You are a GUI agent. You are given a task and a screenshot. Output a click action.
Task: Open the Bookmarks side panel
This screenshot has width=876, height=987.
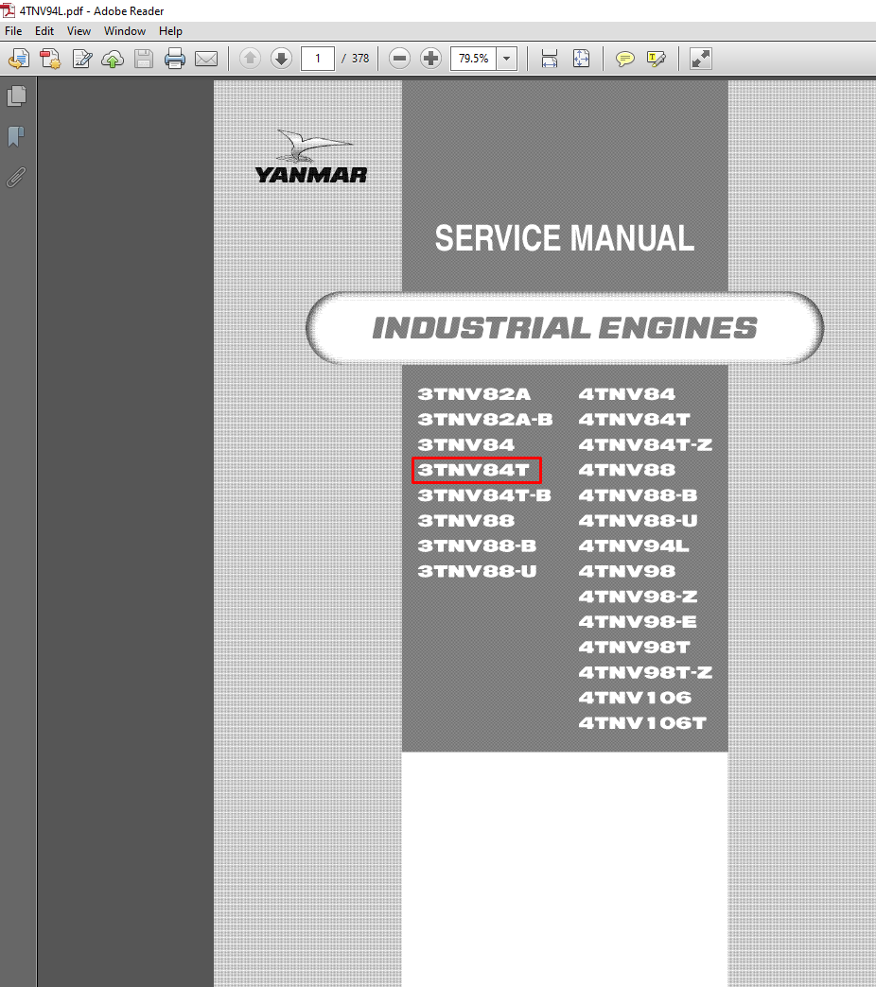click(16, 136)
